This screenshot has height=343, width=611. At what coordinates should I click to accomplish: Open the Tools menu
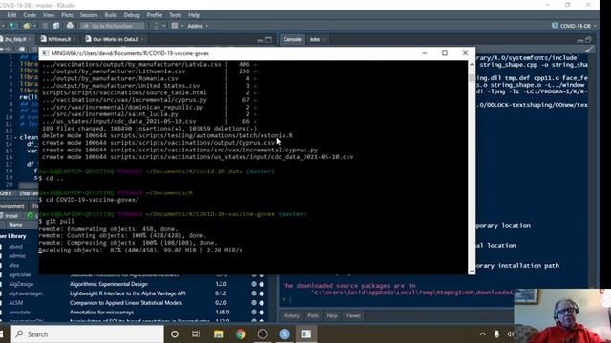click(175, 15)
